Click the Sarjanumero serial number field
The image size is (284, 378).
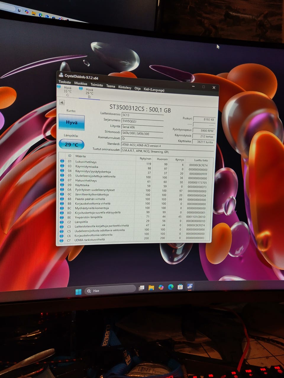click(142, 122)
